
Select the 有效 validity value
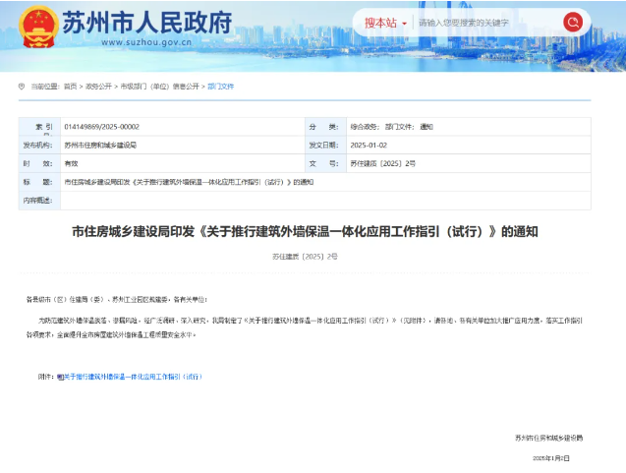pyautogui.click(x=71, y=163)
